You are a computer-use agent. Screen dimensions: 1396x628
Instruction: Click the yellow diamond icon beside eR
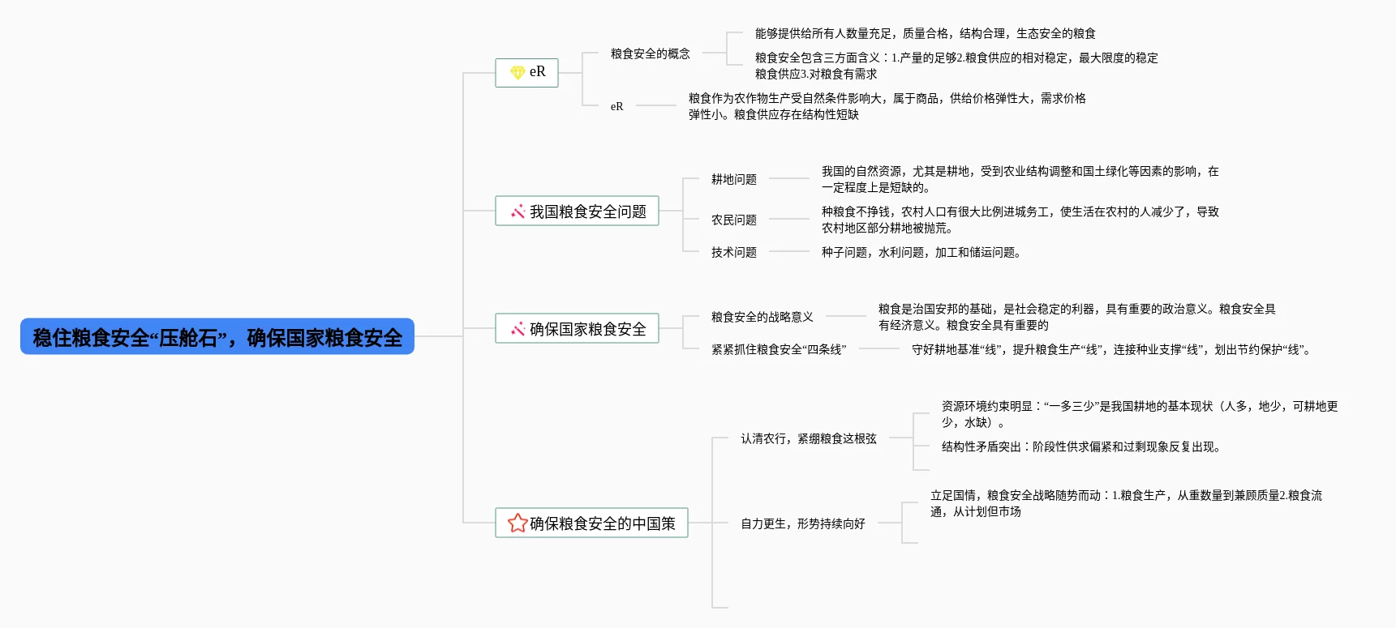(518, 72)
